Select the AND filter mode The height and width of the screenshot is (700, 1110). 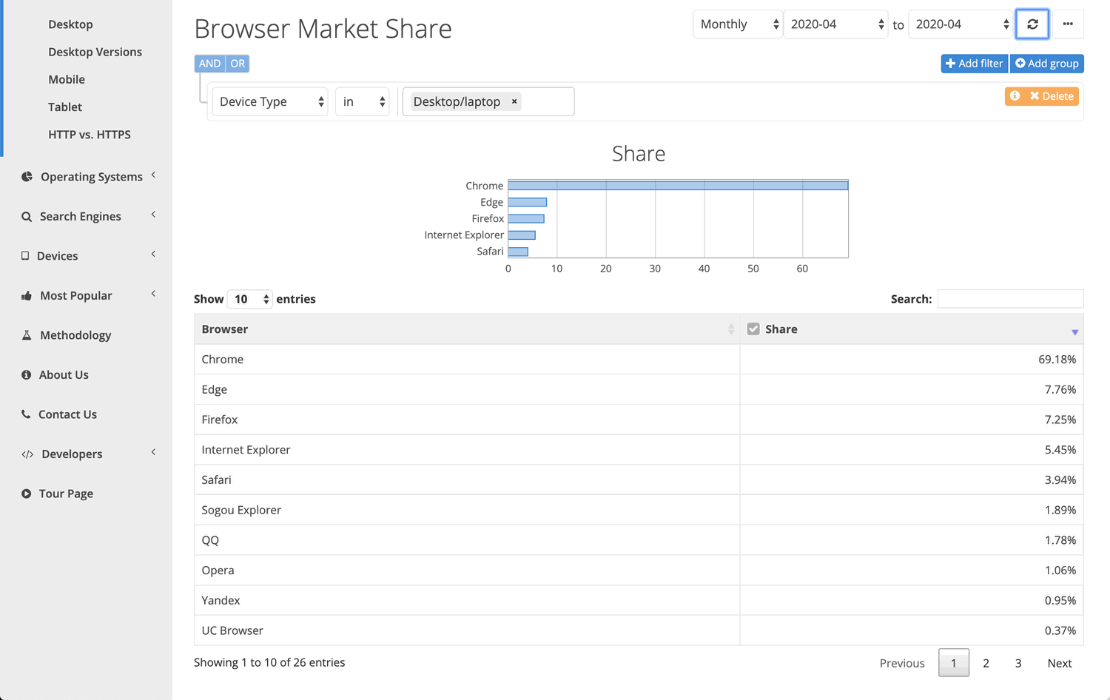pos(209,63)
